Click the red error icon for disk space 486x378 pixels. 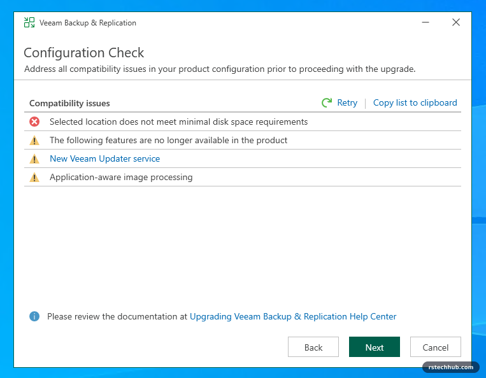pyautogui.click(x=34, y=122)
